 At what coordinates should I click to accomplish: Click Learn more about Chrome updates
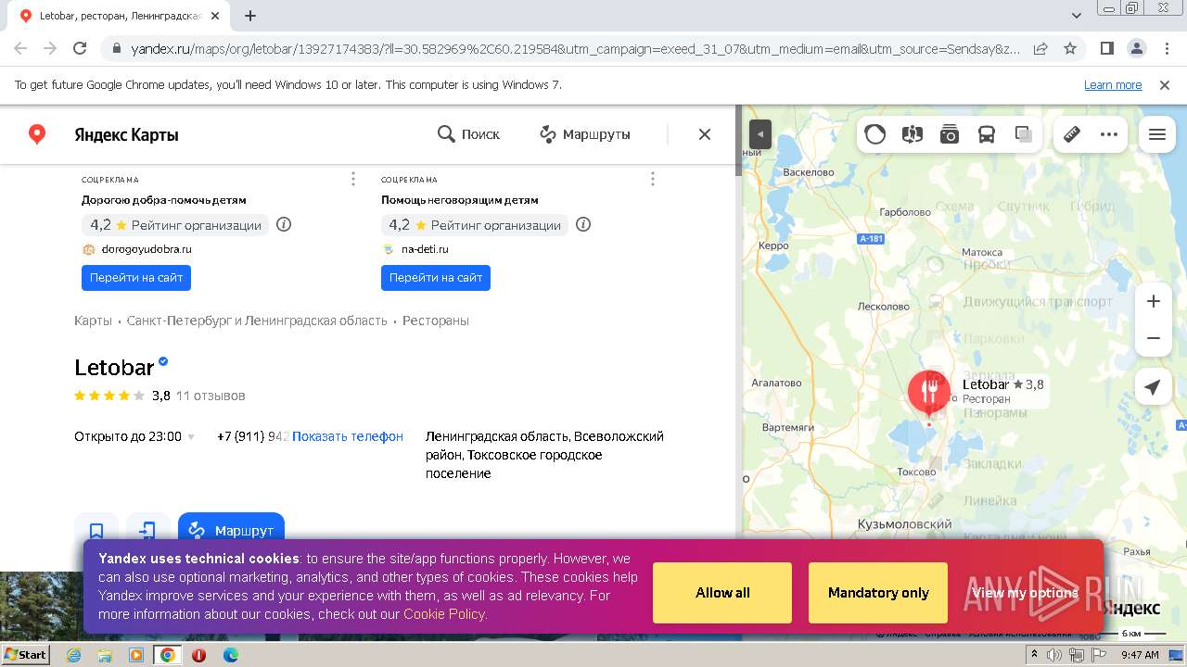(x=1113, y=85)
